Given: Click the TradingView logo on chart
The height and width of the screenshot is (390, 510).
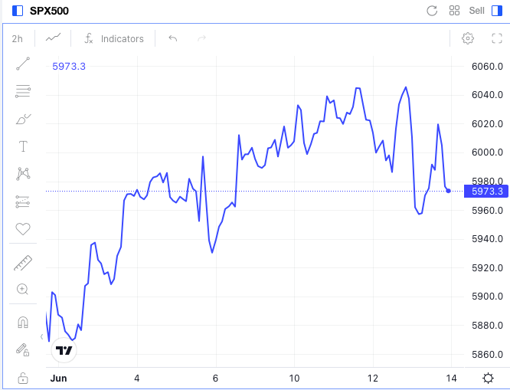Looking at the screenshot, I should click(x=64, y=350).
